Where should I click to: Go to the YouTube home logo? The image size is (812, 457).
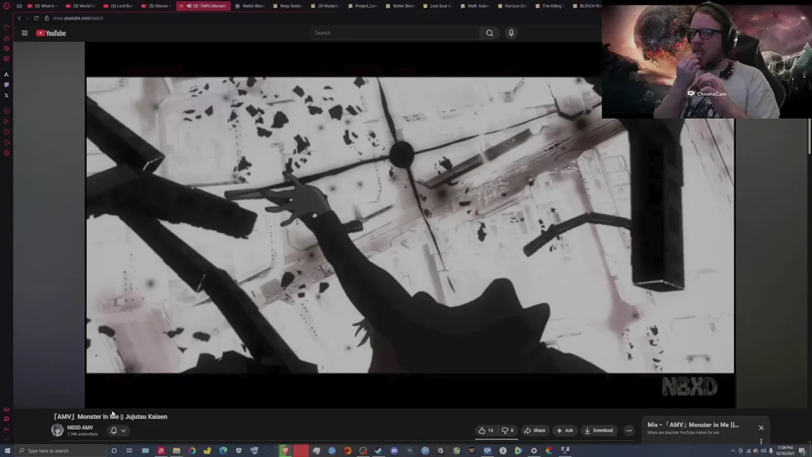pos(51,33)
